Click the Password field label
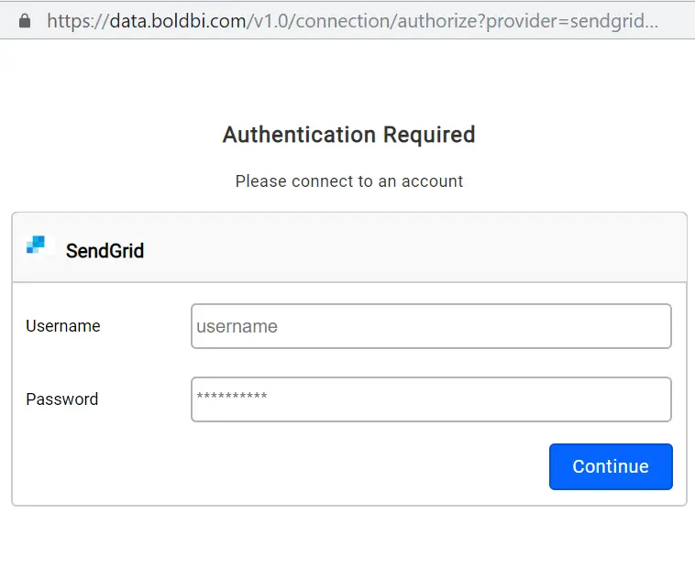Screen dimensions: 695x568 [x=62, y=399]
